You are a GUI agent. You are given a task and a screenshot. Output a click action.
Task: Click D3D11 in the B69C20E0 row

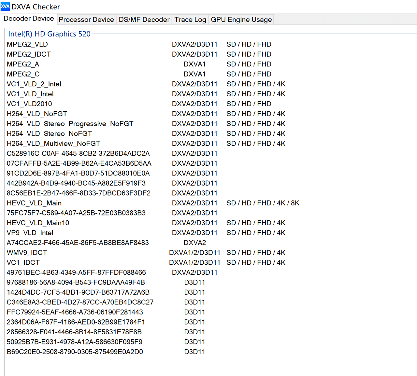click(194, 352)
